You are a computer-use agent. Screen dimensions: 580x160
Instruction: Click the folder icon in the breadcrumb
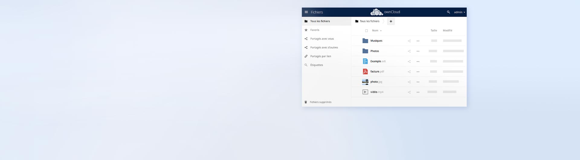click(357, 21)
